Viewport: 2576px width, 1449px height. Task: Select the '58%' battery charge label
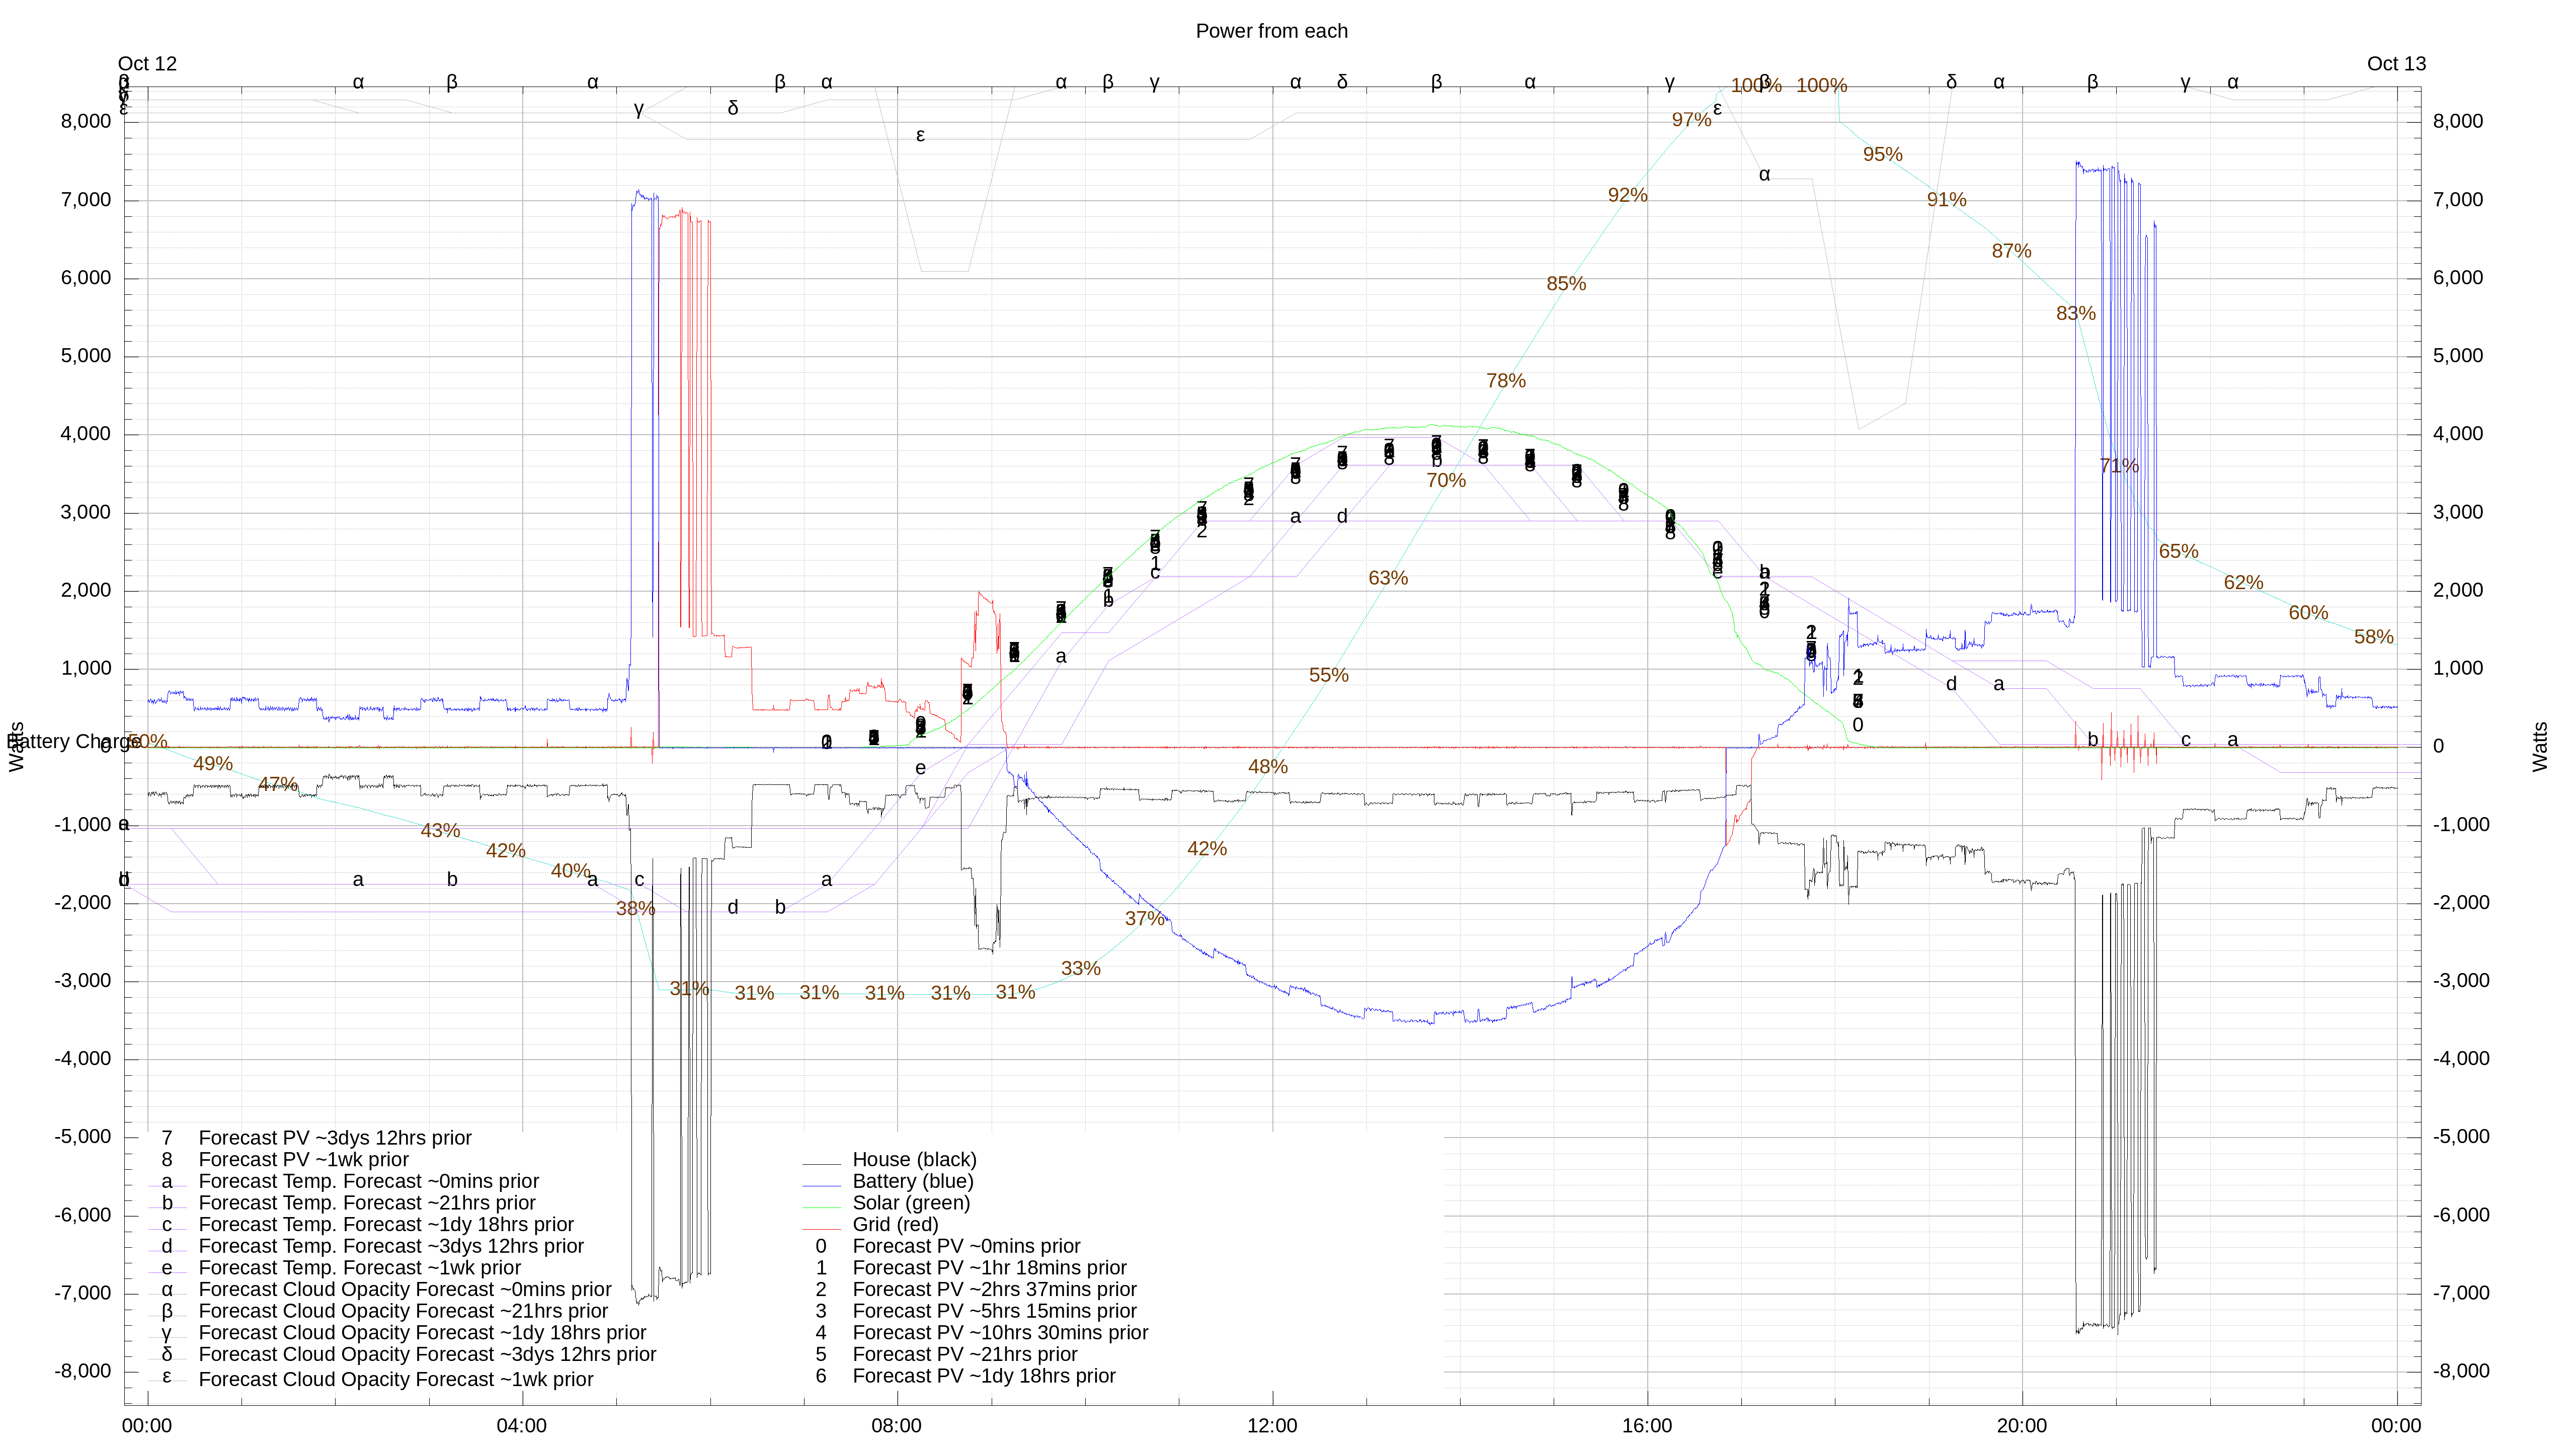point(2374,637)
